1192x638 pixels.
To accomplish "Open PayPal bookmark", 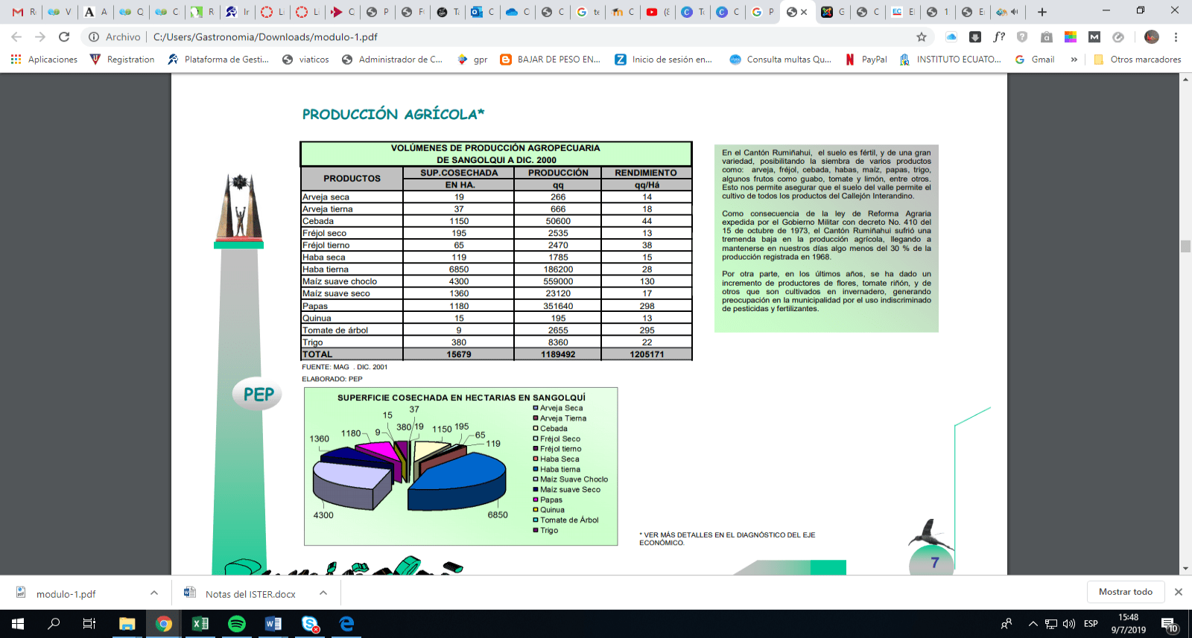I will tap(866, 60).
